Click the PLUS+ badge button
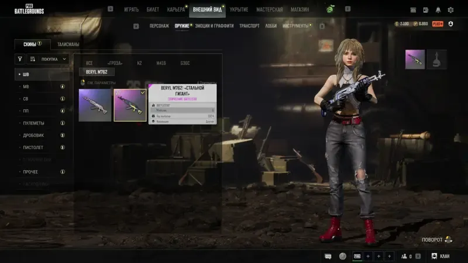468x263 pixels. 438,24
